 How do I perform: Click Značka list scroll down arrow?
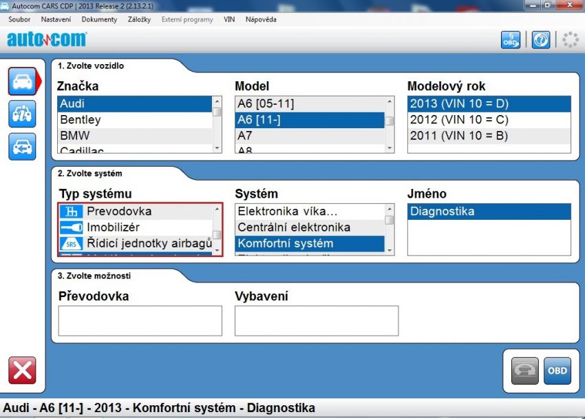click(x=217, y=148)
